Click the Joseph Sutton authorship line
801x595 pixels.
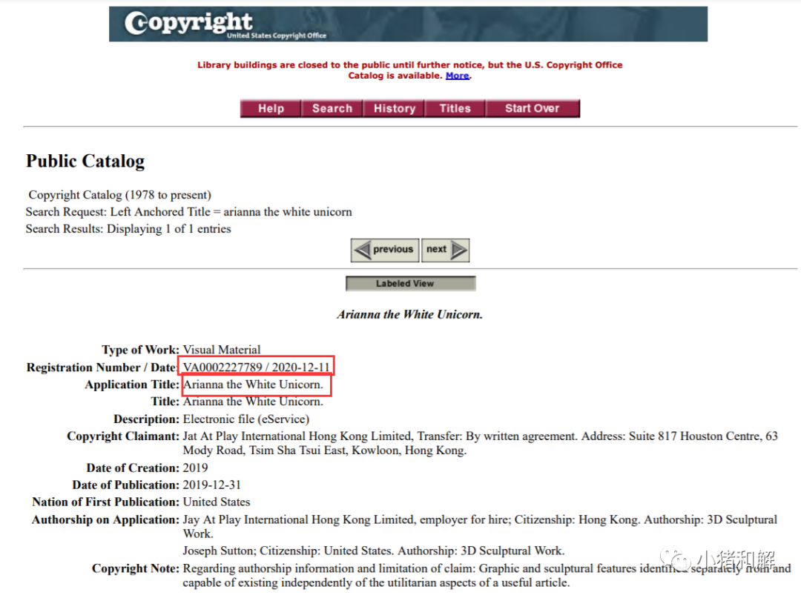point(374,551)
